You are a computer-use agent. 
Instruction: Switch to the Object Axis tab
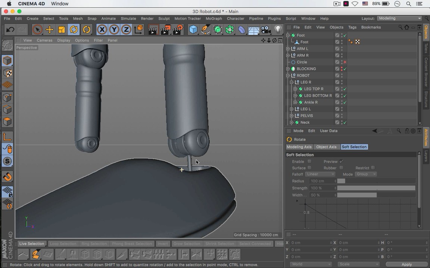[326, 147]
